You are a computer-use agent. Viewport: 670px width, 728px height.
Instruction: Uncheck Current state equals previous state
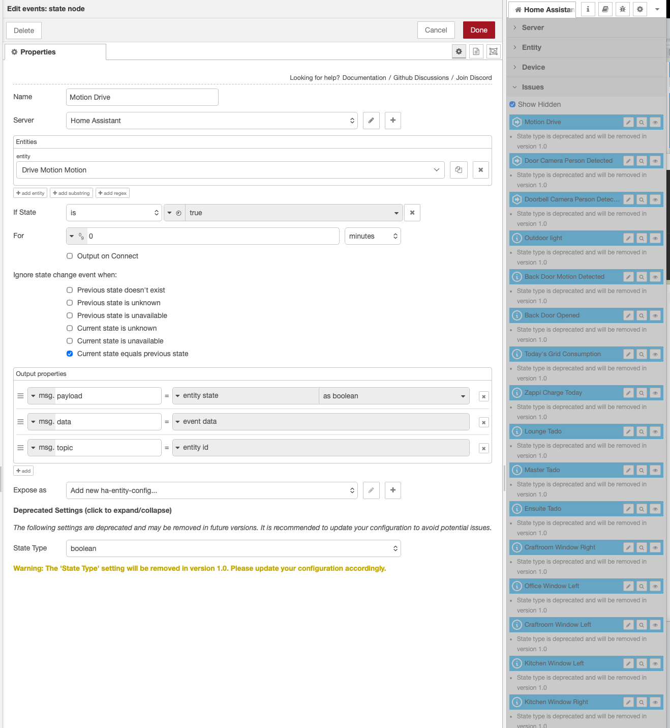[x=70, y=354]
